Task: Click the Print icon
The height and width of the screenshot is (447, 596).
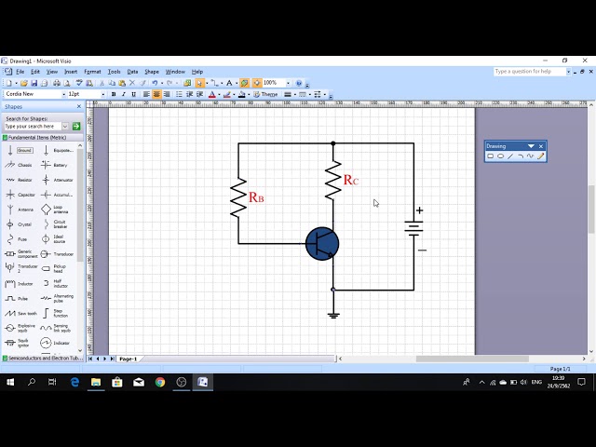Action: (57, 83)
